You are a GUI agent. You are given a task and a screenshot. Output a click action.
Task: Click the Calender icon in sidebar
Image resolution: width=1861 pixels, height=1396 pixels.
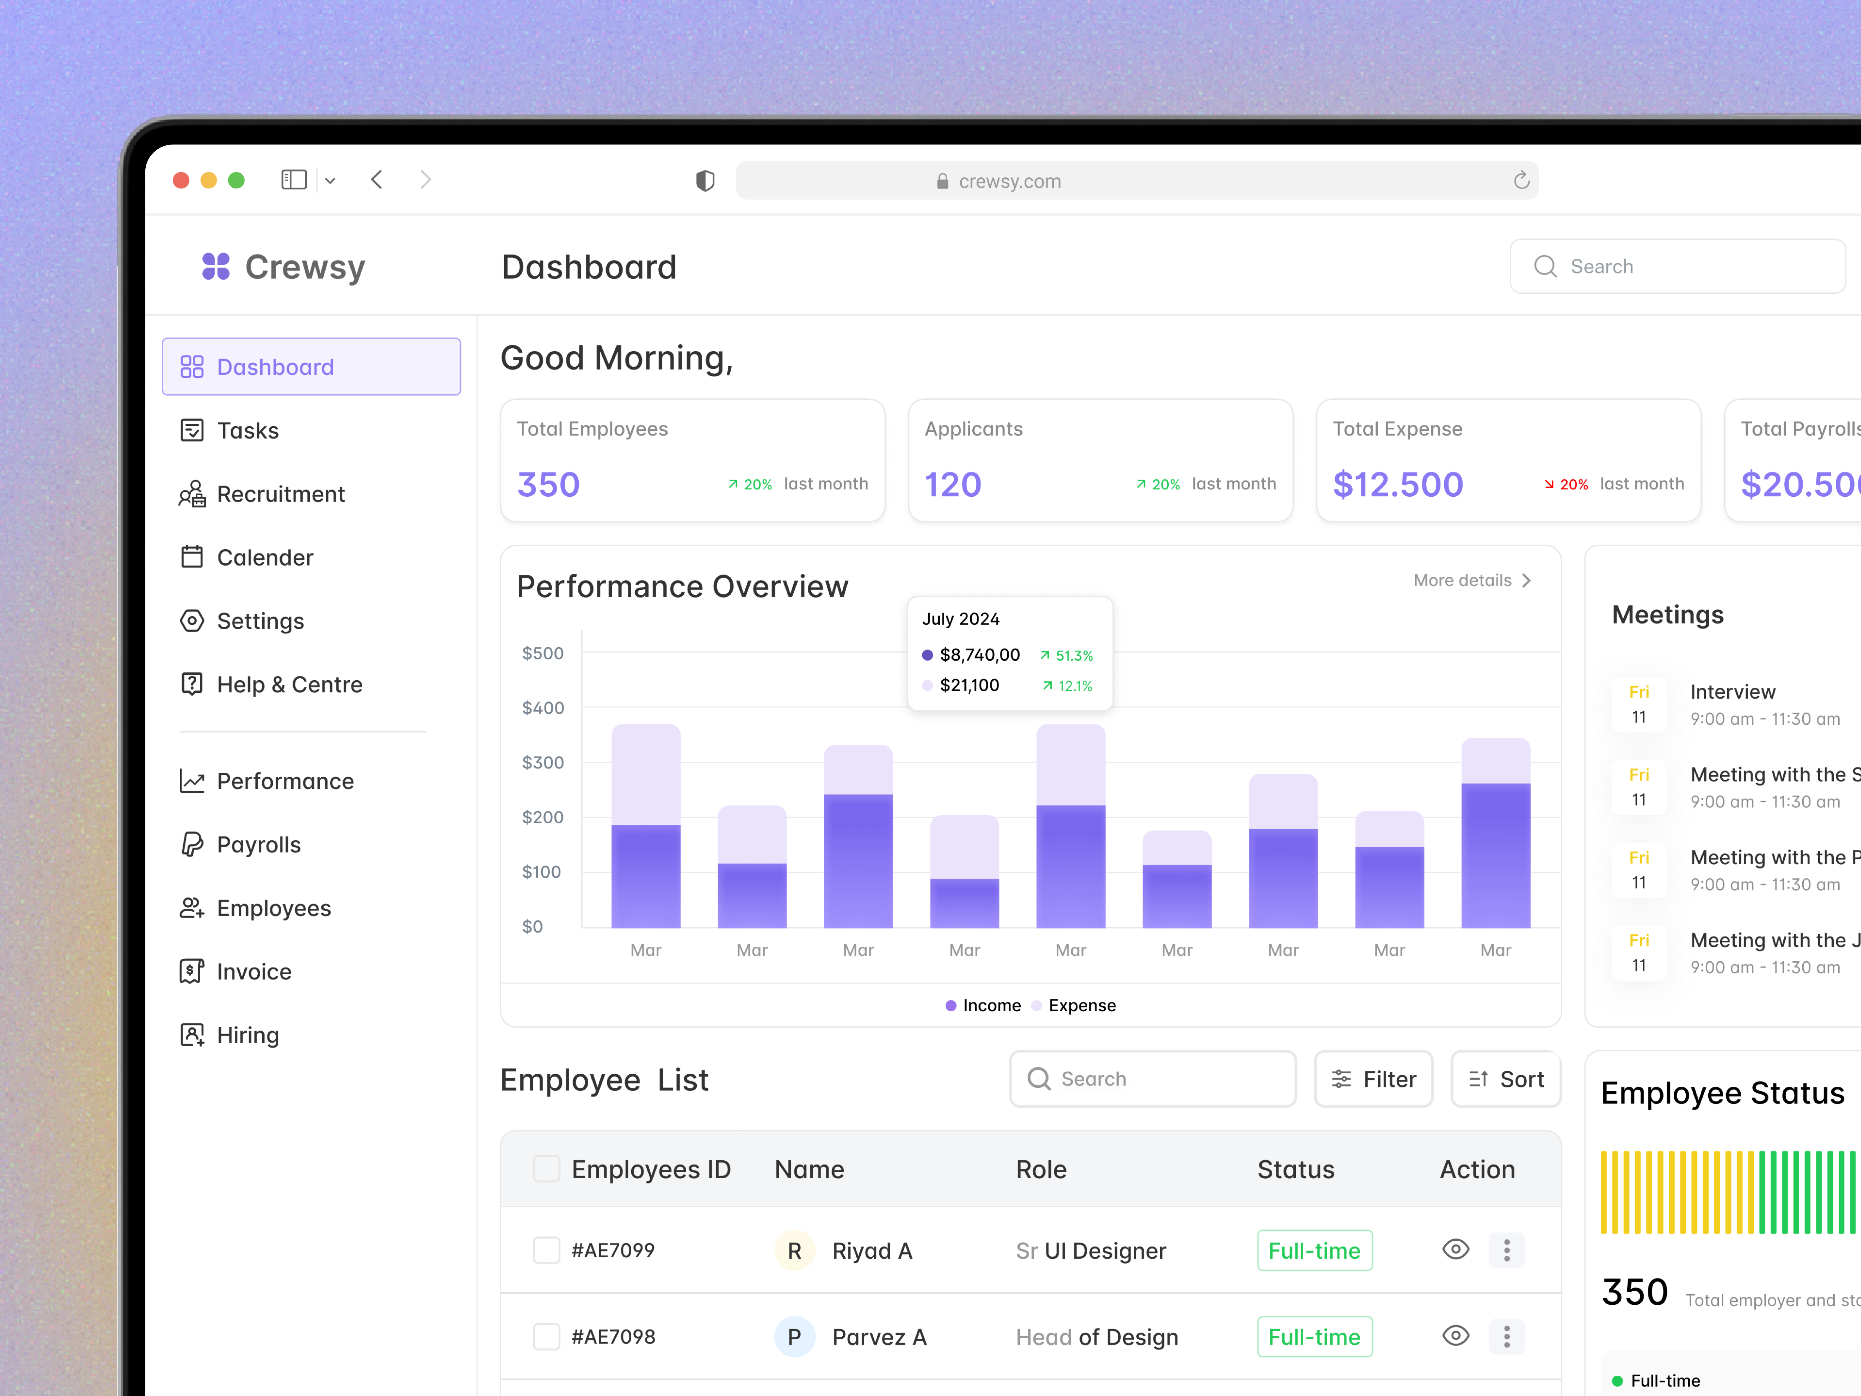click(x=192, y=557)
